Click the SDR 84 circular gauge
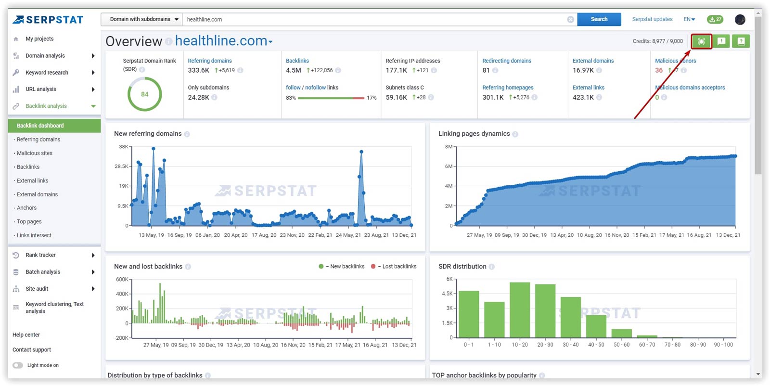 (x=144, y=94)
